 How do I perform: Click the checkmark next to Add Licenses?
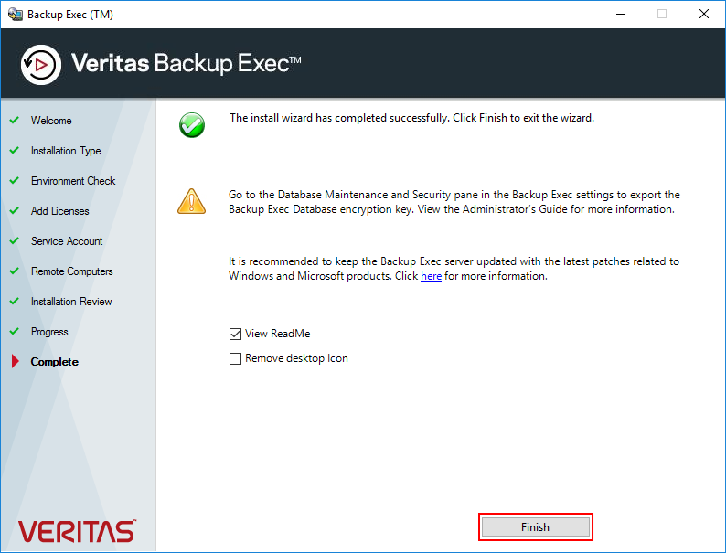point(15,210)
